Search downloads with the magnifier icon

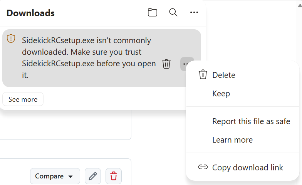173,12
